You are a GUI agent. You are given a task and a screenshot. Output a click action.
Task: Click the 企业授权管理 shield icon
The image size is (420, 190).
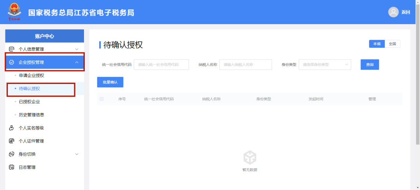(12, 62)
